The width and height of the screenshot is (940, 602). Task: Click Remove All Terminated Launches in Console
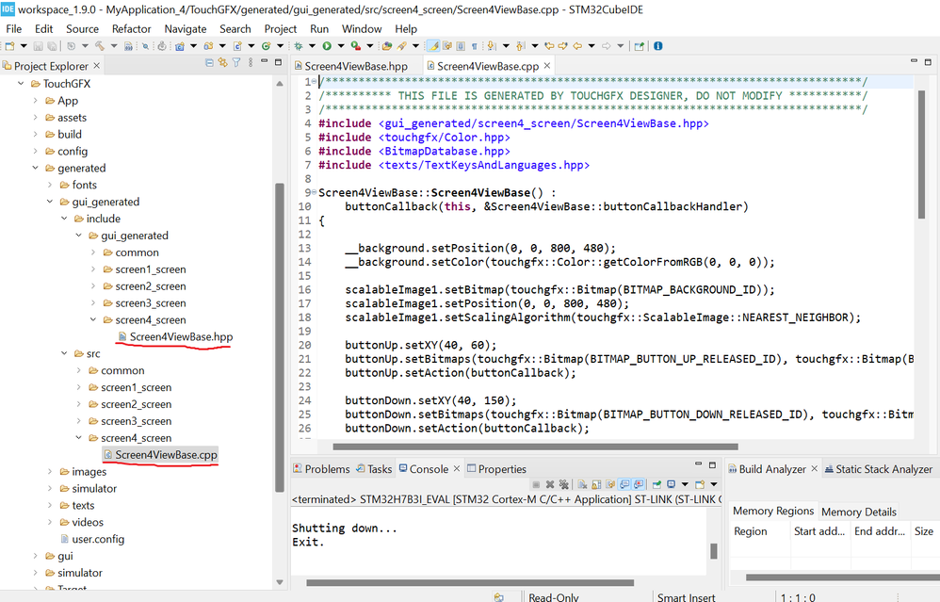563,484
